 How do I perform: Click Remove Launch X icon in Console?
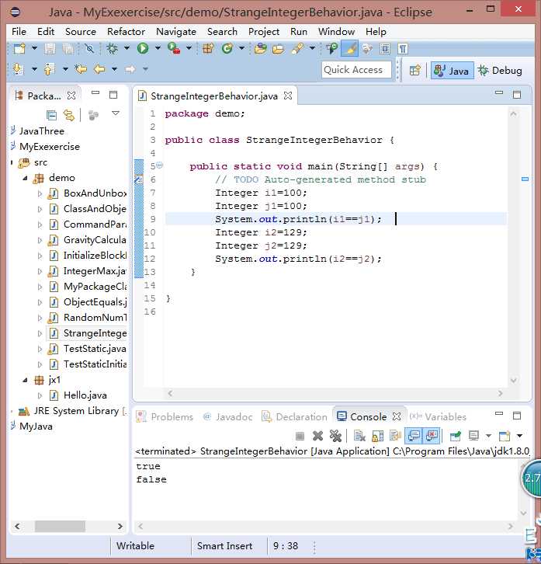coord(317,436)
